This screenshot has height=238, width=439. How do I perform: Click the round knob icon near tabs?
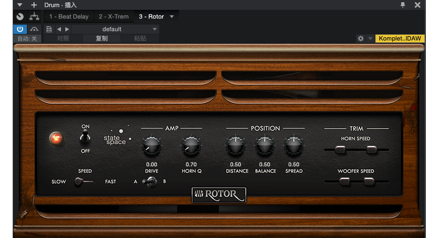[x=20, y=17]
